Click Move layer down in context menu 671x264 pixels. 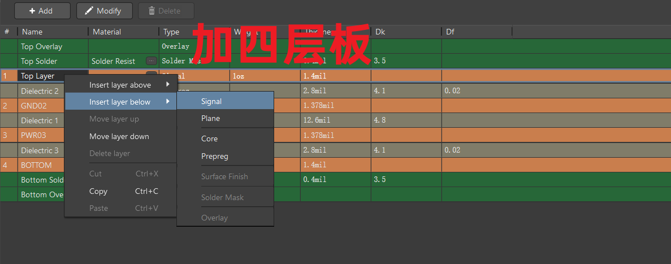(x=119, y=136)
